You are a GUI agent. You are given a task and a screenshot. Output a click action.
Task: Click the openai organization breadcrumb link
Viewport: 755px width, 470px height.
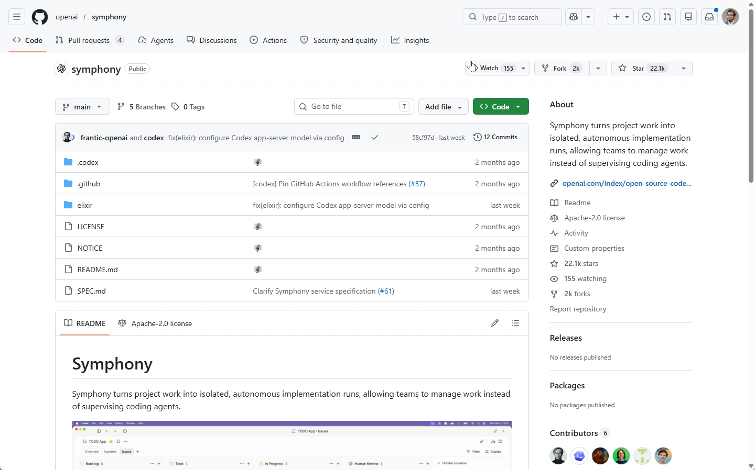[x=67, y=17]
